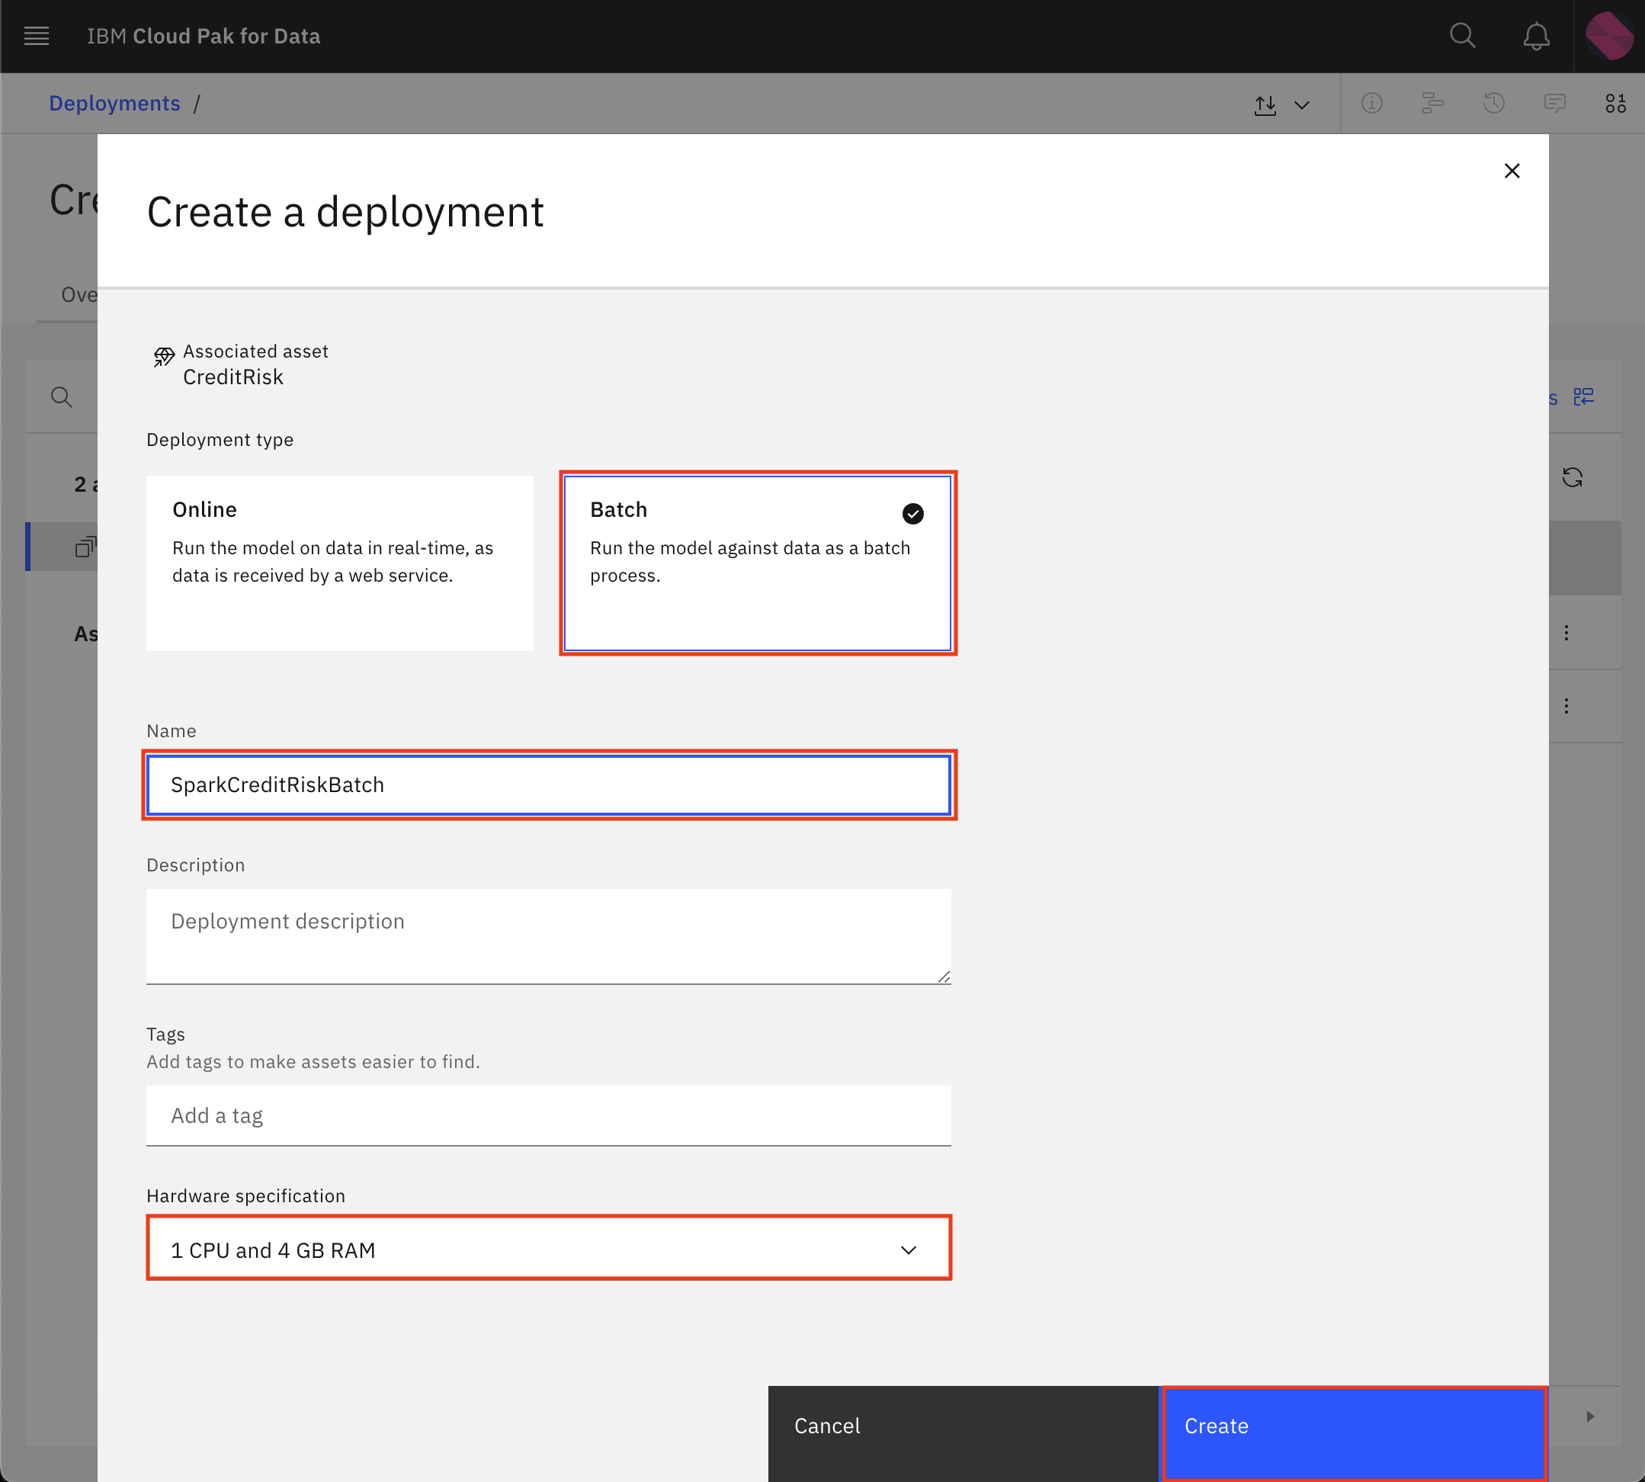Click the deployment Name input field
This screenshot has height=1482, width=1645.
click(x=550, y=785)
